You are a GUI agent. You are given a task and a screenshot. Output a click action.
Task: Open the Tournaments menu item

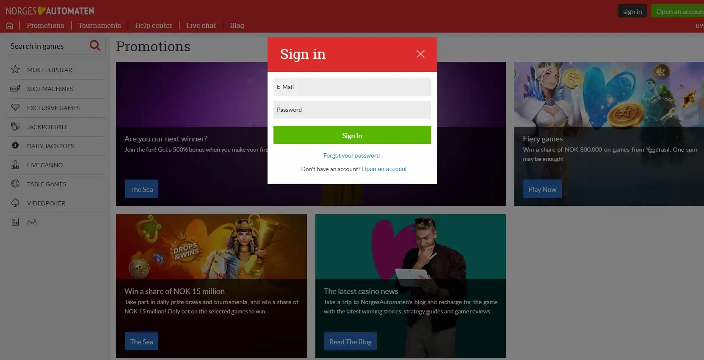pos(99,25)
